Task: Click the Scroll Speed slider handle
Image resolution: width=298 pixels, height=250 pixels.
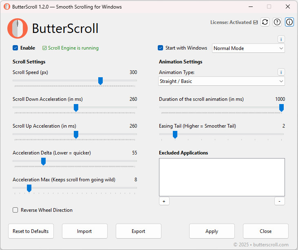Action: click(x=100, y=81)
